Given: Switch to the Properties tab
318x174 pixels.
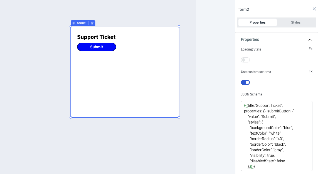Looking at the screenshot, I should [x=257, y=22].
